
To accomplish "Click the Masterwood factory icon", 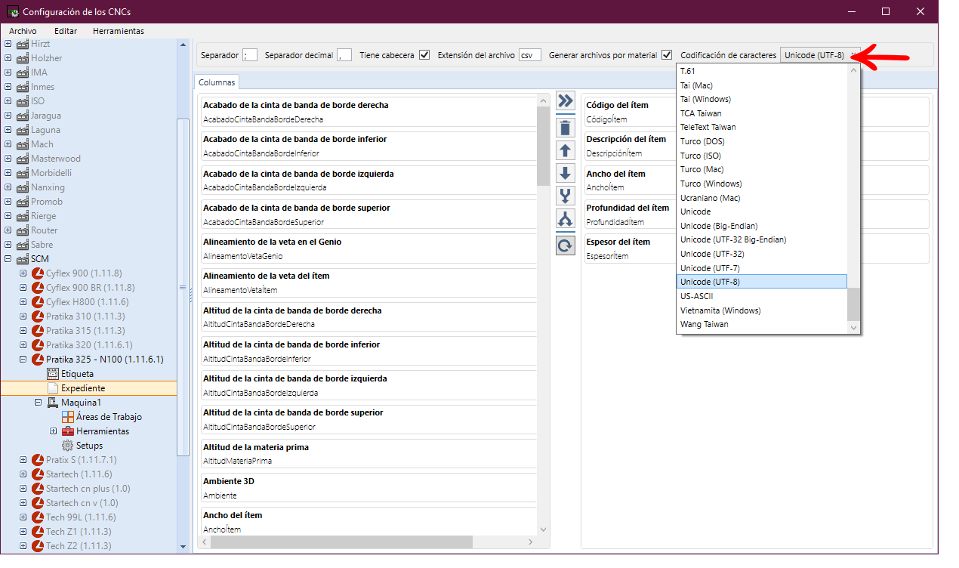I will click(23, 159).
